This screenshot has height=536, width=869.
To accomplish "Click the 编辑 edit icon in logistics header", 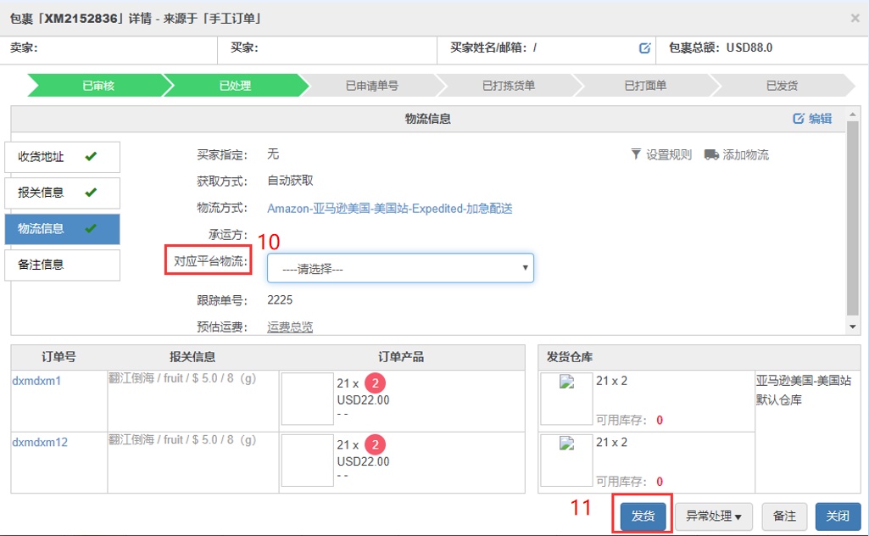I will (798, 119).
